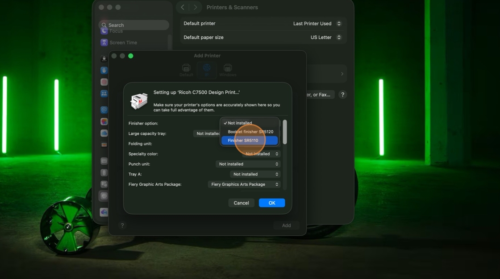The image size is (500, 279).
Task: Switch to the IP tab in Add Printer
Action: (207, 70)
